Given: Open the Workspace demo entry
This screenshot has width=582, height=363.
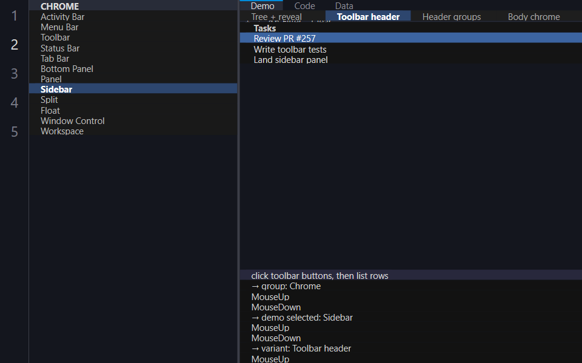Looking at the screenshot, I should coord(133,131).
